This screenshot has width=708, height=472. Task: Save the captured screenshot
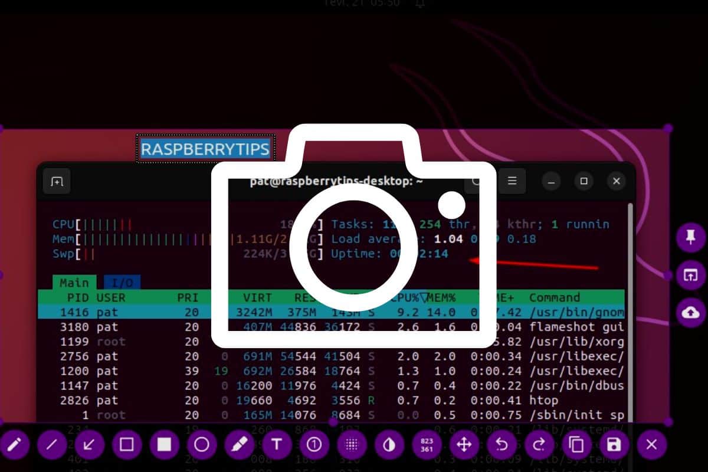coord(615,445)
